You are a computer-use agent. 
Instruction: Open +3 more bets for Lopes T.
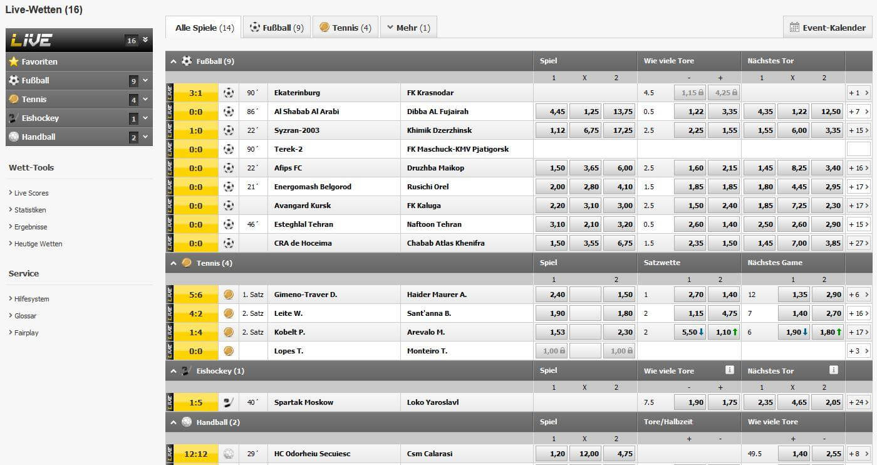click(x=858, y=351)
